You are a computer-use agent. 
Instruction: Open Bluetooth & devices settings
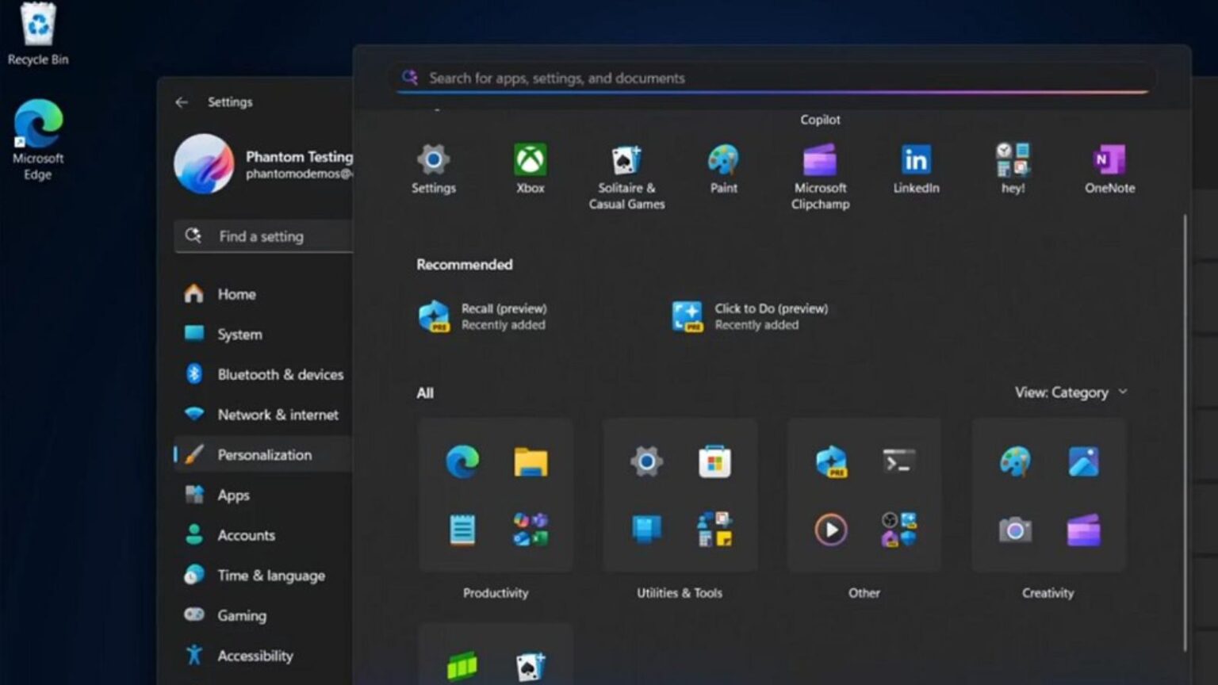pos(263,374)
